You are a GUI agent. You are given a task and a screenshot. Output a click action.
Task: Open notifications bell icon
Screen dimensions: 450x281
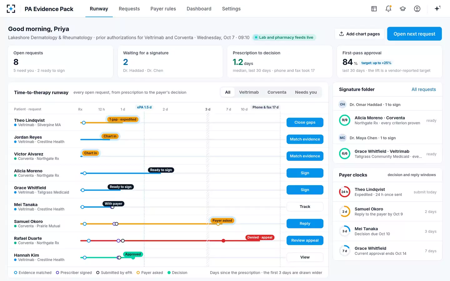coord(388,9)
